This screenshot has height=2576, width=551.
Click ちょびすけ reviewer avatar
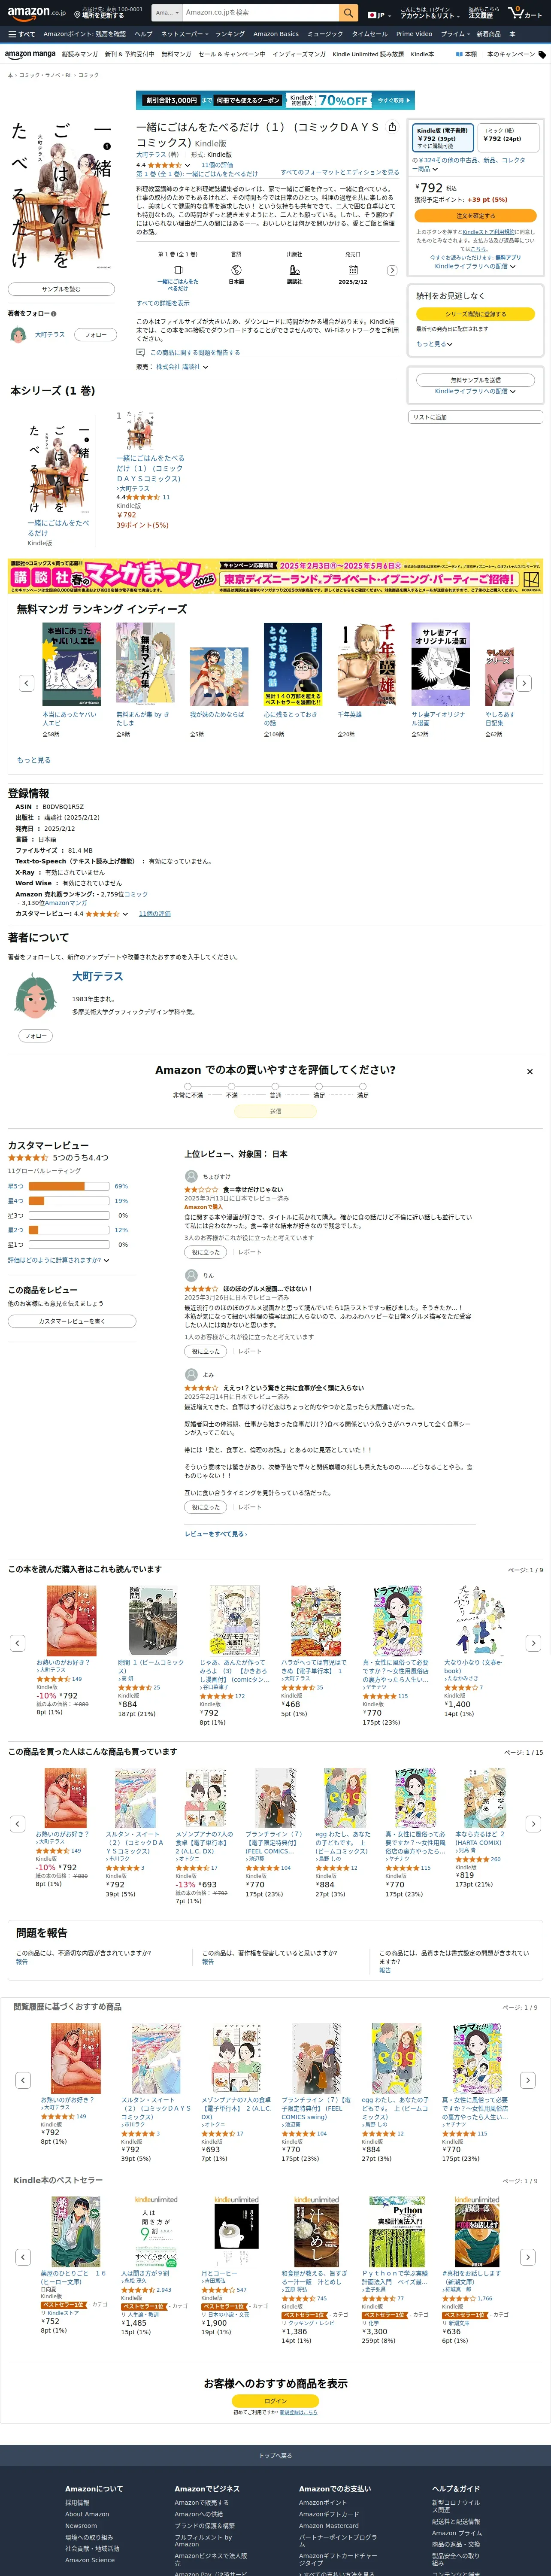(x=191, y=1176)
